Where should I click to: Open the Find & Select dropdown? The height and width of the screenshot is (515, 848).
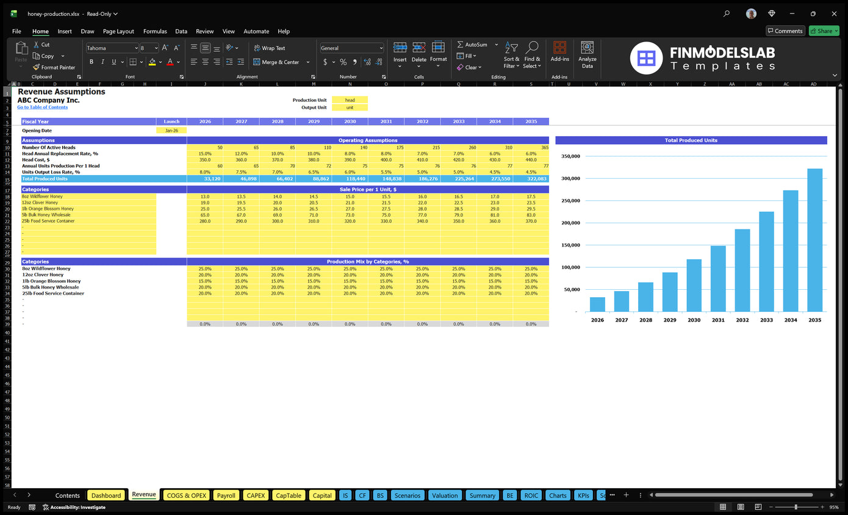pos(532,55)
